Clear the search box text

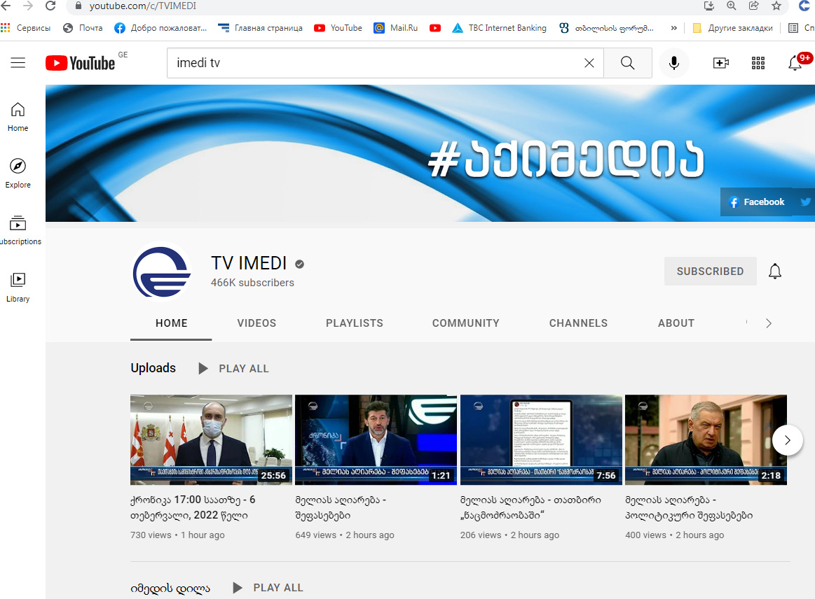pos(589,63)
